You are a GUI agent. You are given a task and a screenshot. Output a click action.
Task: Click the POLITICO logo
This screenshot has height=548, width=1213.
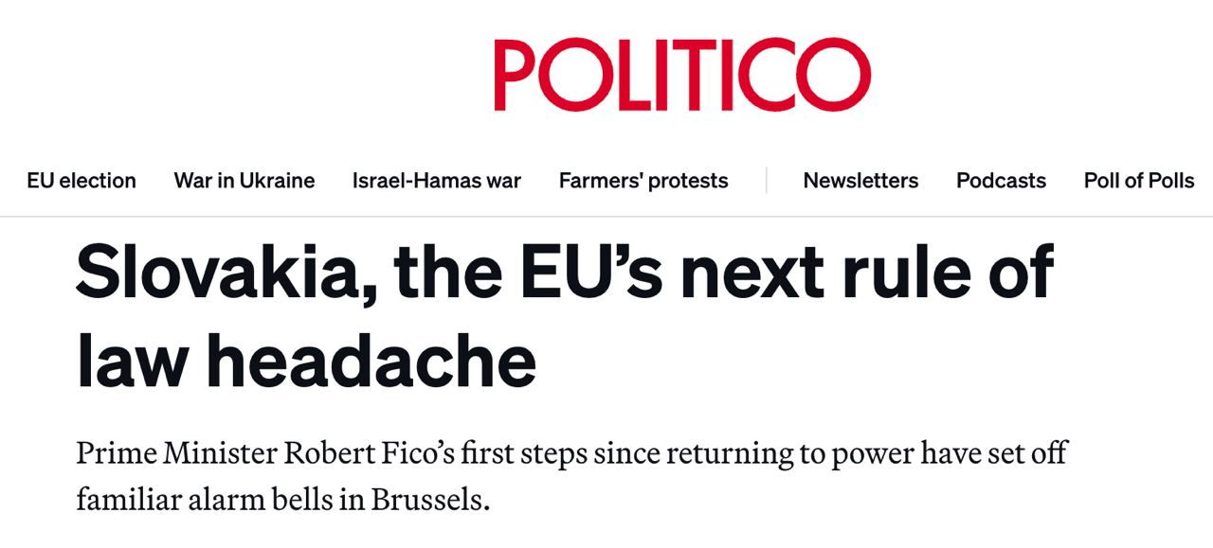pyautogui.click(x=681, y=76)
